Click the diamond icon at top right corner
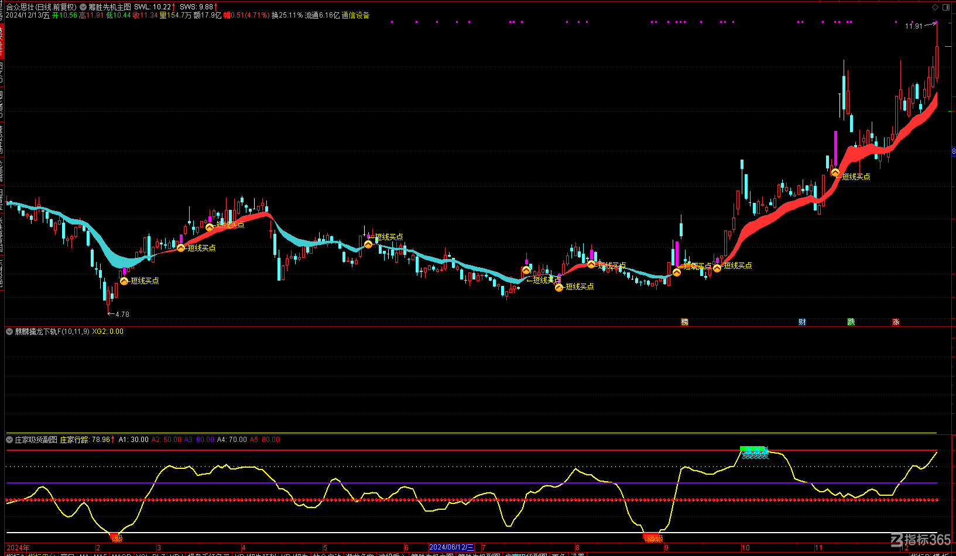This screenshot has width=956, height=556. pos(936,7)
